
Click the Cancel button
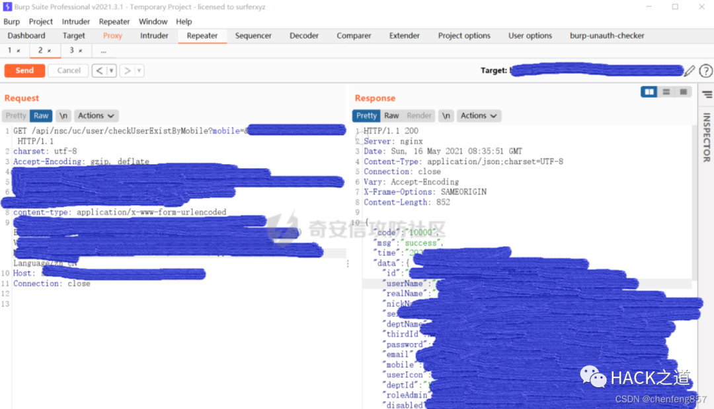pos(69,71)
